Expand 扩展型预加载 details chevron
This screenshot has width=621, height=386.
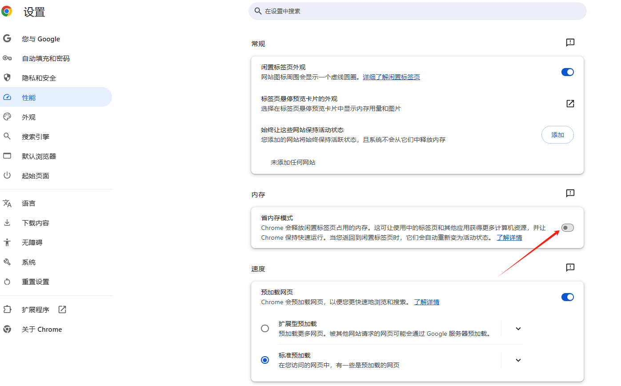(518, 329)
